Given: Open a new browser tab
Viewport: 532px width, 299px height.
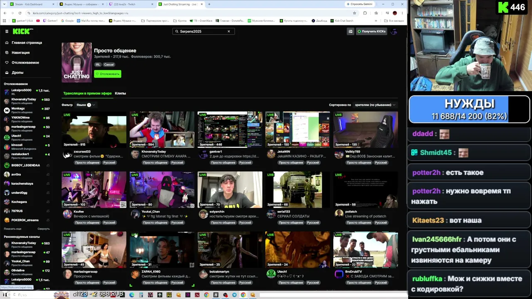Looking at the screenshot, I should pyautogui.click(x=209, y=4).
